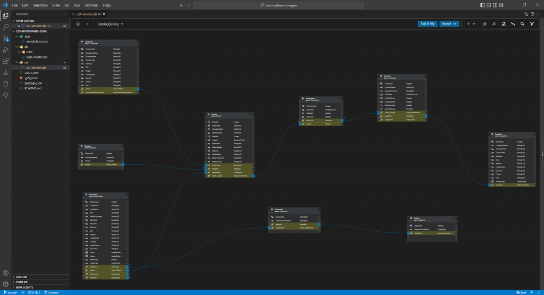Toggle the bottom panel visibility
Viewport: 544px width, 295px height.
(489, 5)
